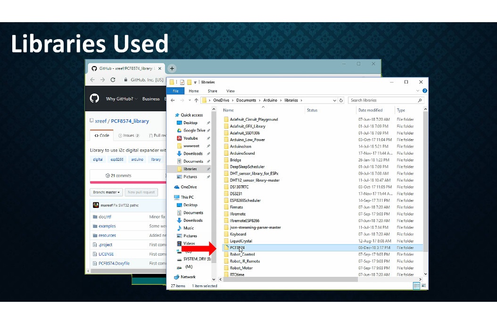Select This PC in the navigation pane
497x332 pixels.
(187, 197)
